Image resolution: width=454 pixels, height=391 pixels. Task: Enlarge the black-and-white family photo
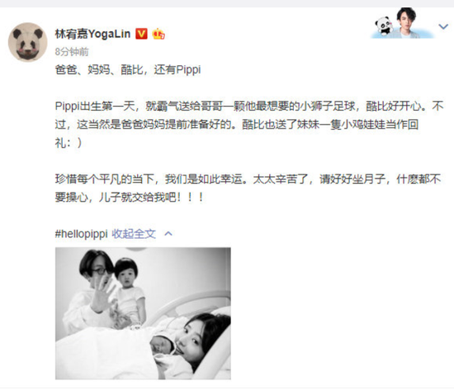[143, 313]
